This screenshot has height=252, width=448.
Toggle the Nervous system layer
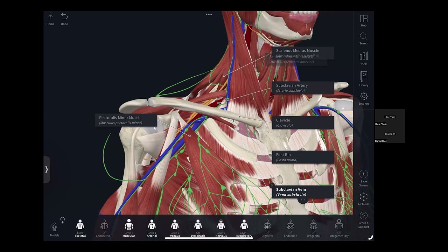[221, 229]
